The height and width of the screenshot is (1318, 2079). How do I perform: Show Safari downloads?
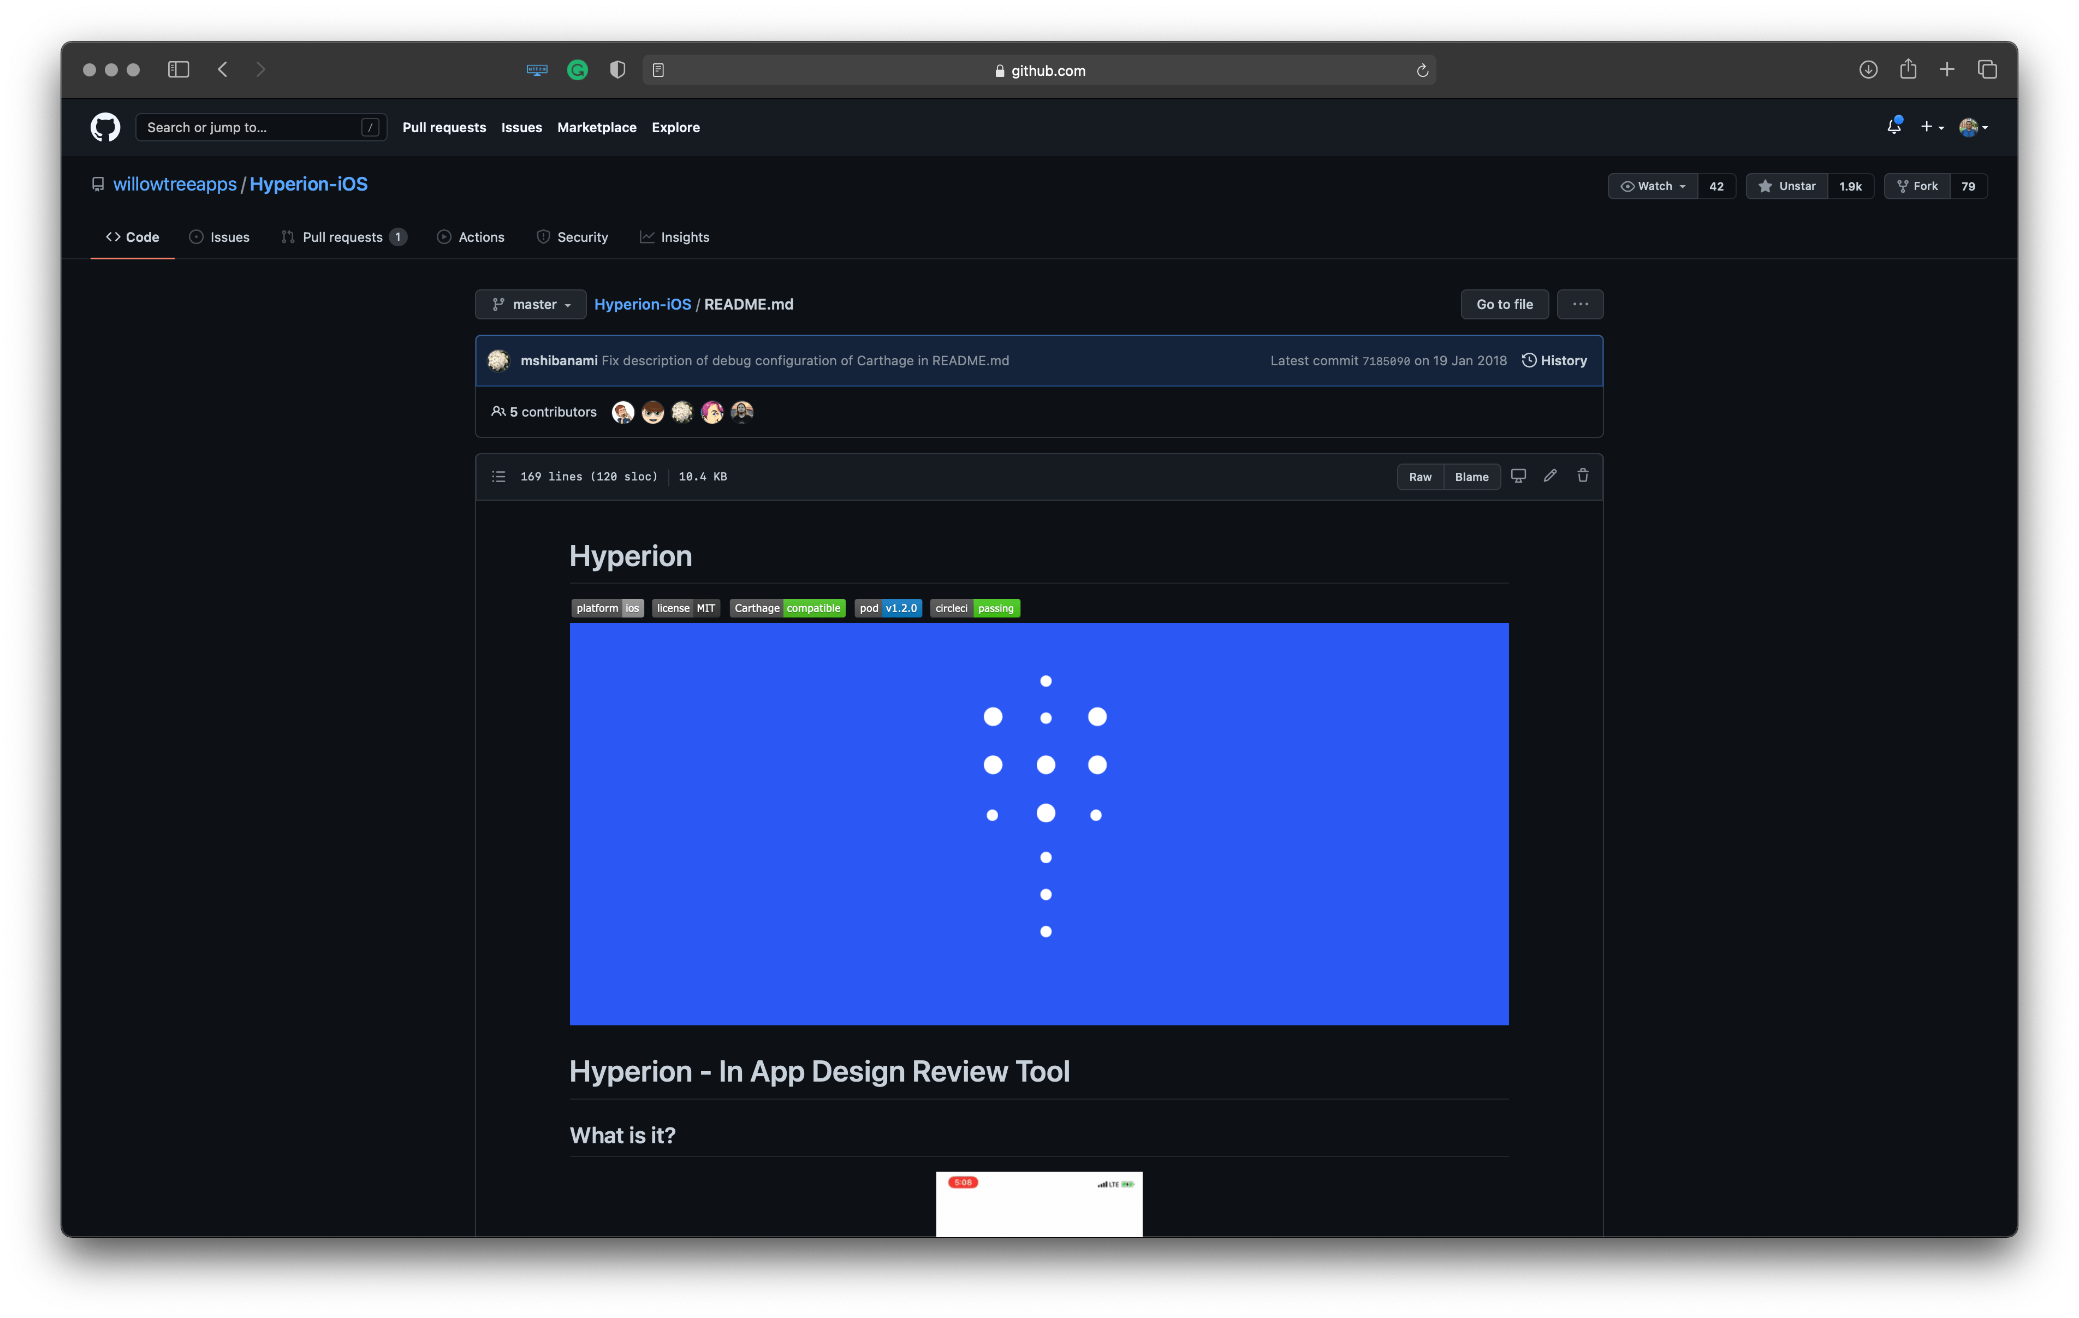click(x=1868, y=69)
